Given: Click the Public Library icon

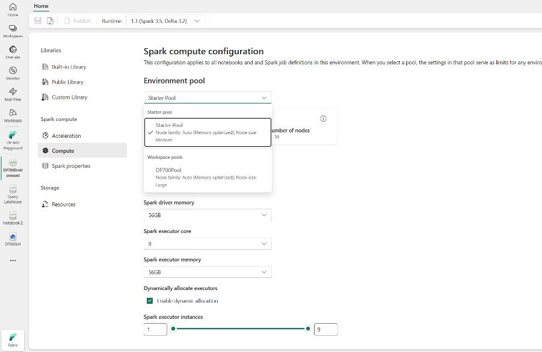Looking at the screenshot, I should click(x=45, y=82).
